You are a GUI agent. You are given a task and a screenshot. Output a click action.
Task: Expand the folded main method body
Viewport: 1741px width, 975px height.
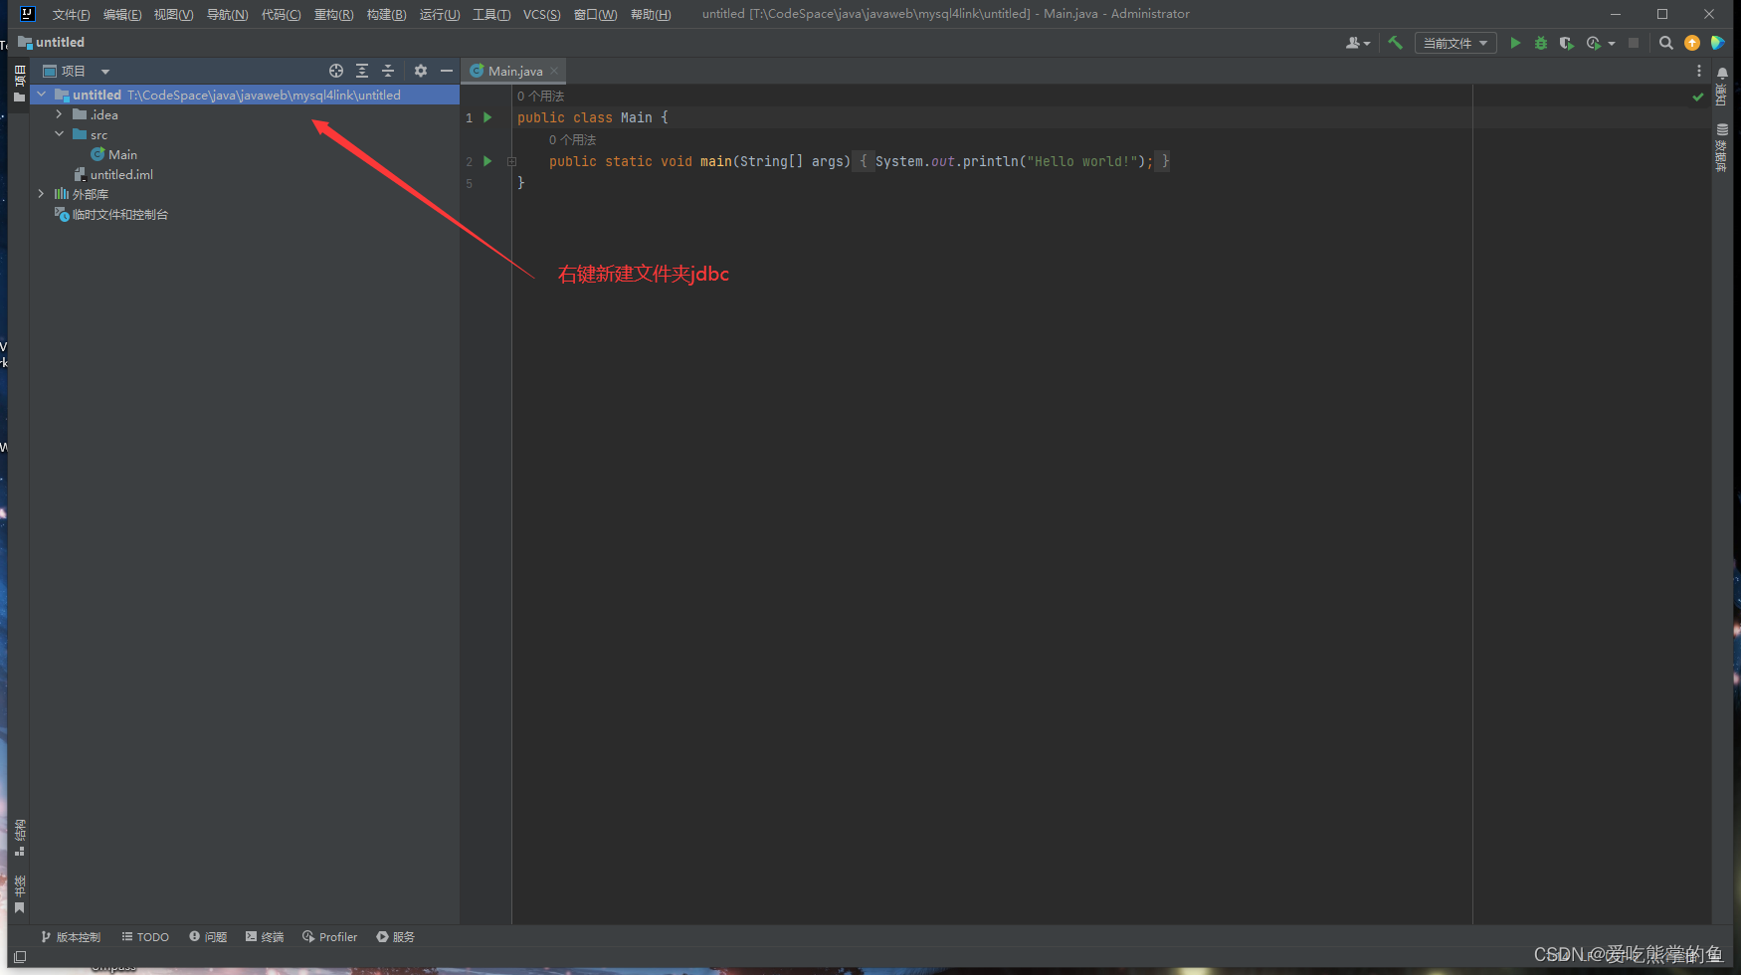[511, 161]
